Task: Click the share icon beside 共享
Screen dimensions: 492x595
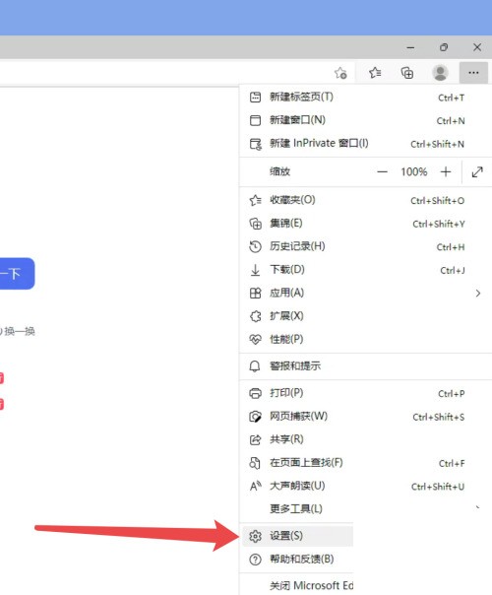Action: point(255,439)
